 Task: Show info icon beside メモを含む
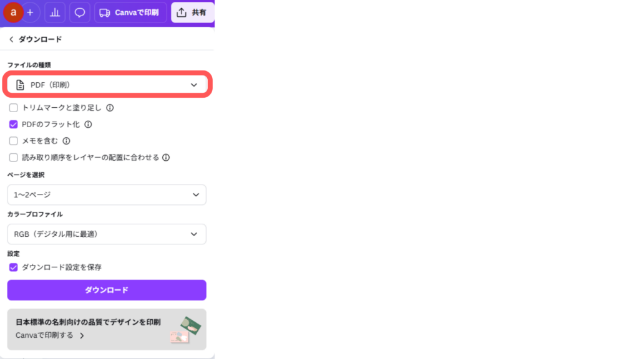(x=66, y=141)
